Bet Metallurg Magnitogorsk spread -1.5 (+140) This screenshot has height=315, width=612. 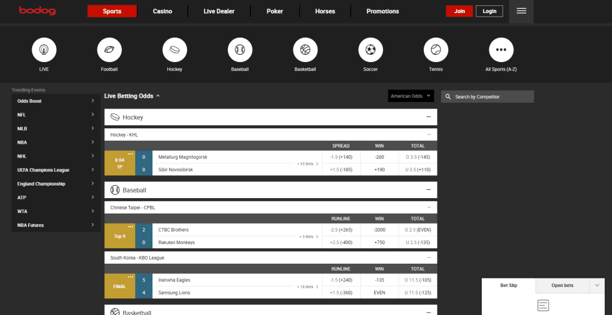pyautogui.click(x=341, y=157)
